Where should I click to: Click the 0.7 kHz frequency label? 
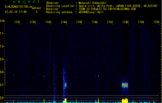[2, 85]
